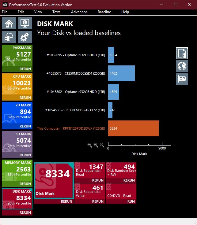Click the zoom out magnifier below the chart

tap(90, 145)
